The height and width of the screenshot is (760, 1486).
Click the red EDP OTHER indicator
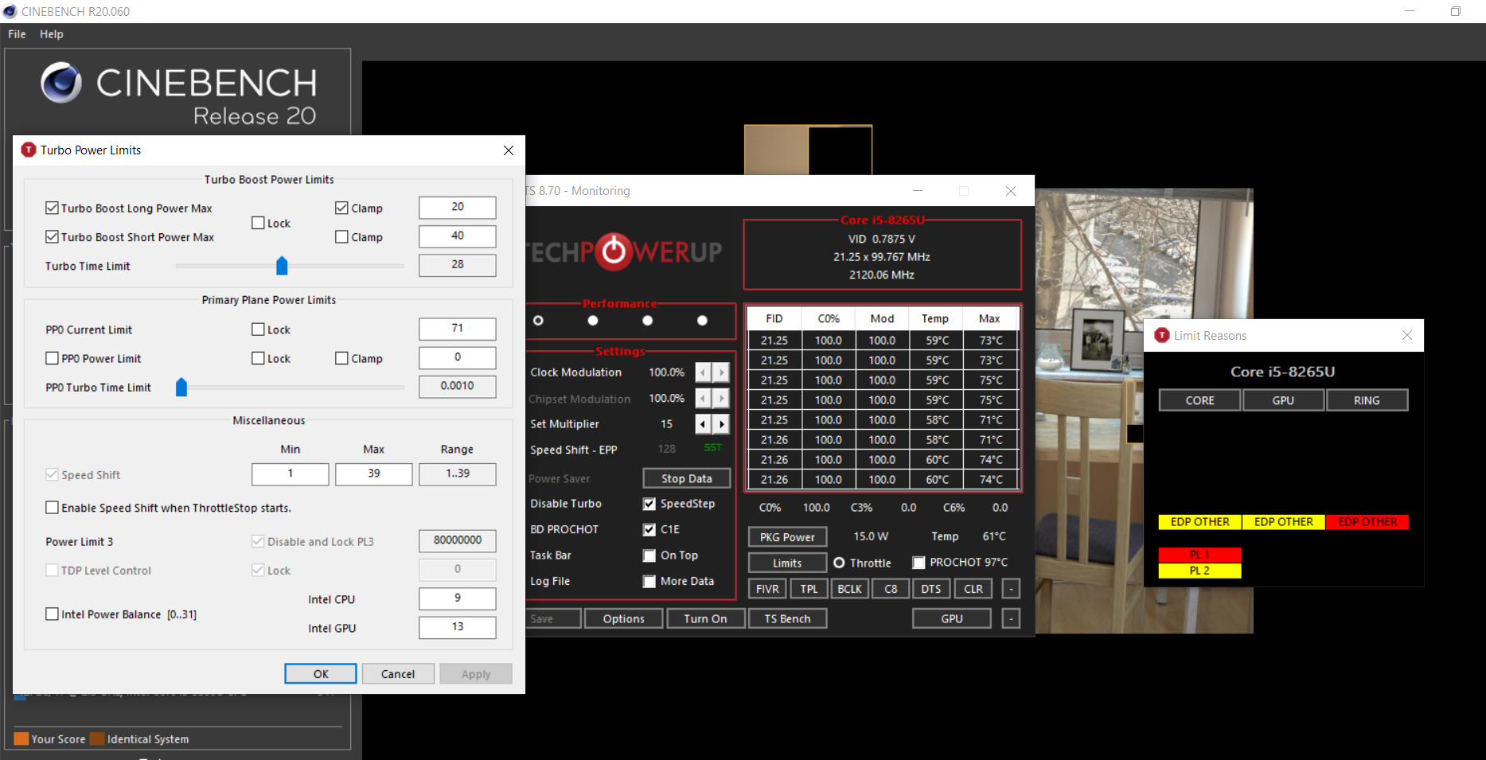[1367, 522]
